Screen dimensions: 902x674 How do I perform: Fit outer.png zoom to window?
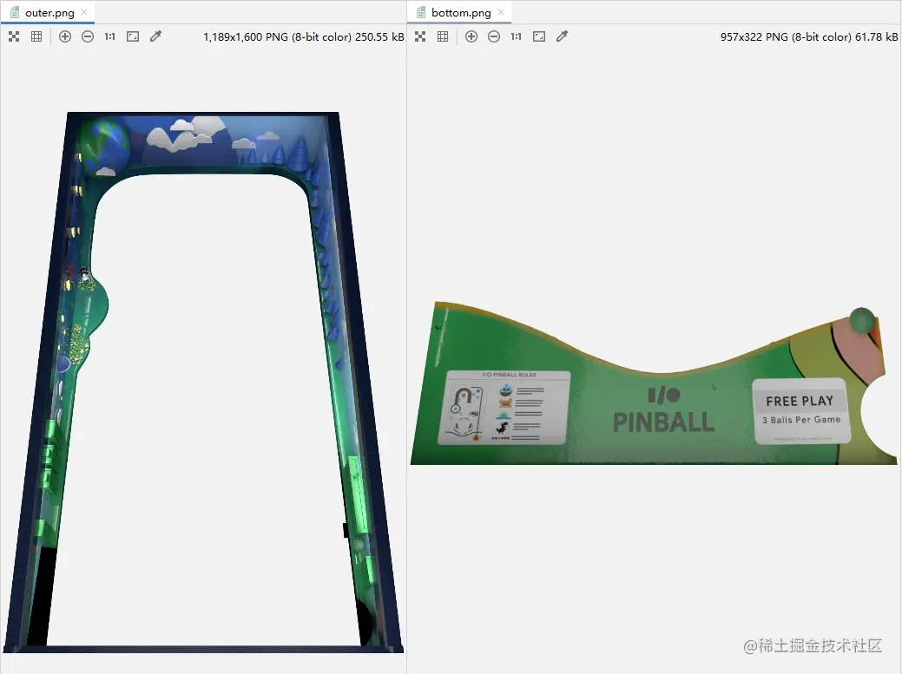pos(133,36)
